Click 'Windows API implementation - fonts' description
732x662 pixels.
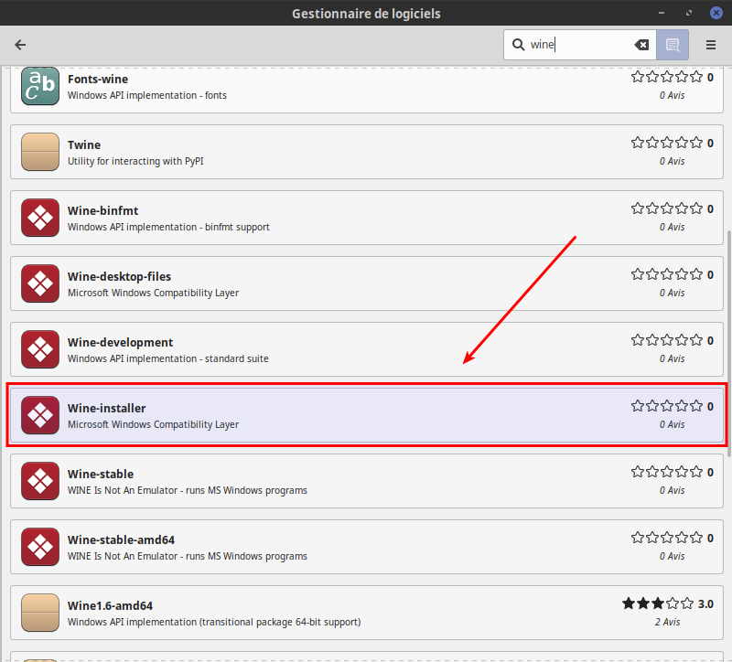pyautogui.click(x=147, y=96)
